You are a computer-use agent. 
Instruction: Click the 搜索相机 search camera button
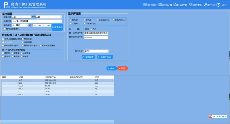(x=57, y=27)
